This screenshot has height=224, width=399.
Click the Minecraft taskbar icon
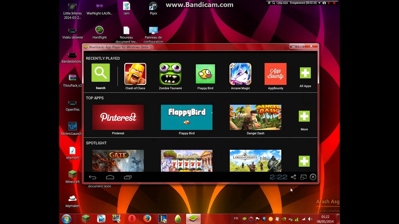86,219
